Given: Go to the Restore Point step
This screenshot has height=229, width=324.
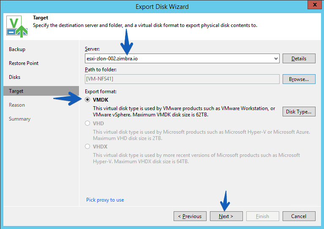Looking at the screenshot, I should pos(24,63).
